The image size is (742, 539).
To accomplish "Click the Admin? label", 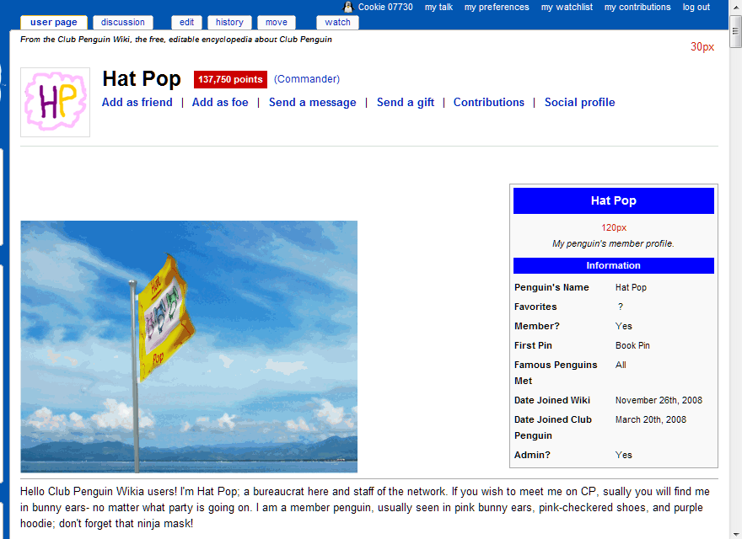I will 532,456.
